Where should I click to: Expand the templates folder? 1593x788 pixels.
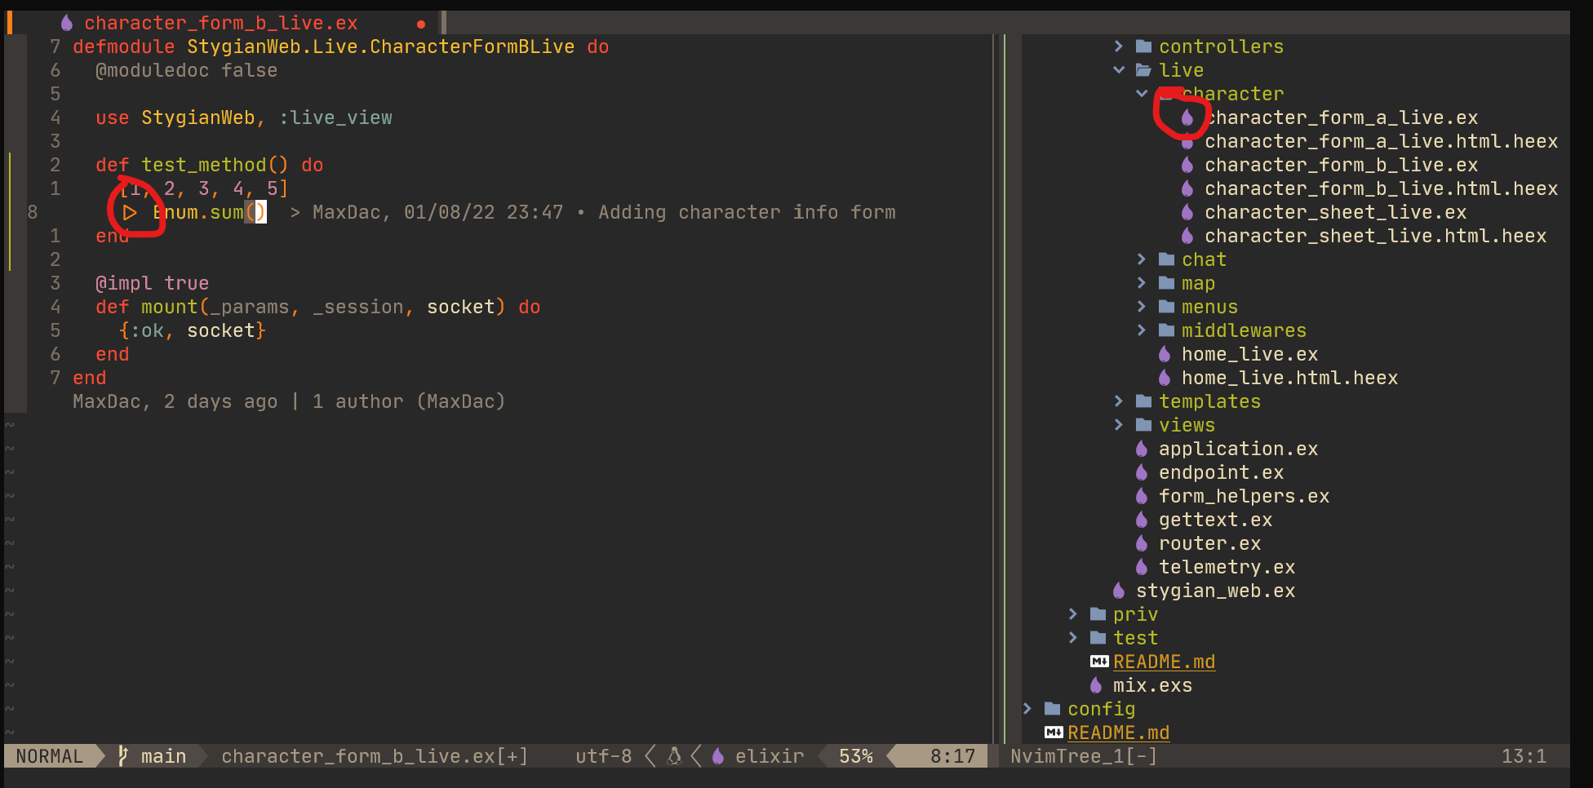pyautogui.click(x=1117, y=401)
